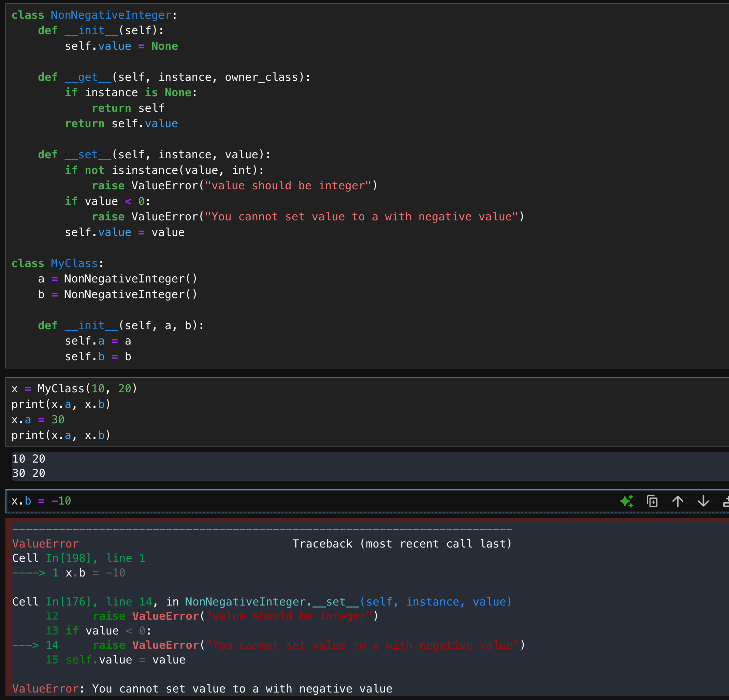Screen dimensions: 729x700
Task: Click the In[176] traceback link
Action: click(x=68, y=601)
